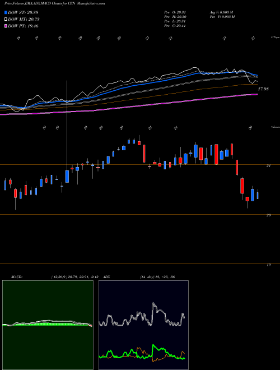Screen dimensions: 280x370
Task: Select the 'DOW MT: 20.78' legend label
Action: [24, 20]
